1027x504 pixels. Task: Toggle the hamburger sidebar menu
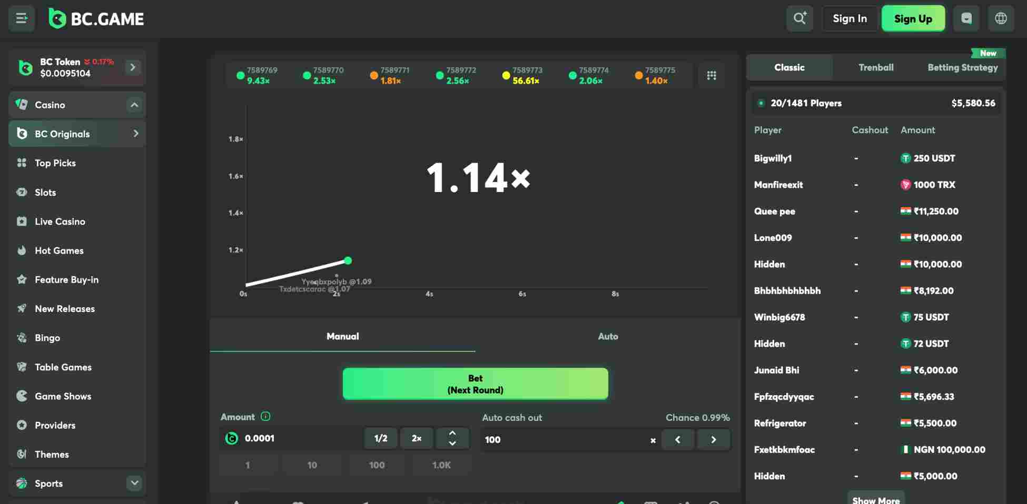[x=22, y=19]
